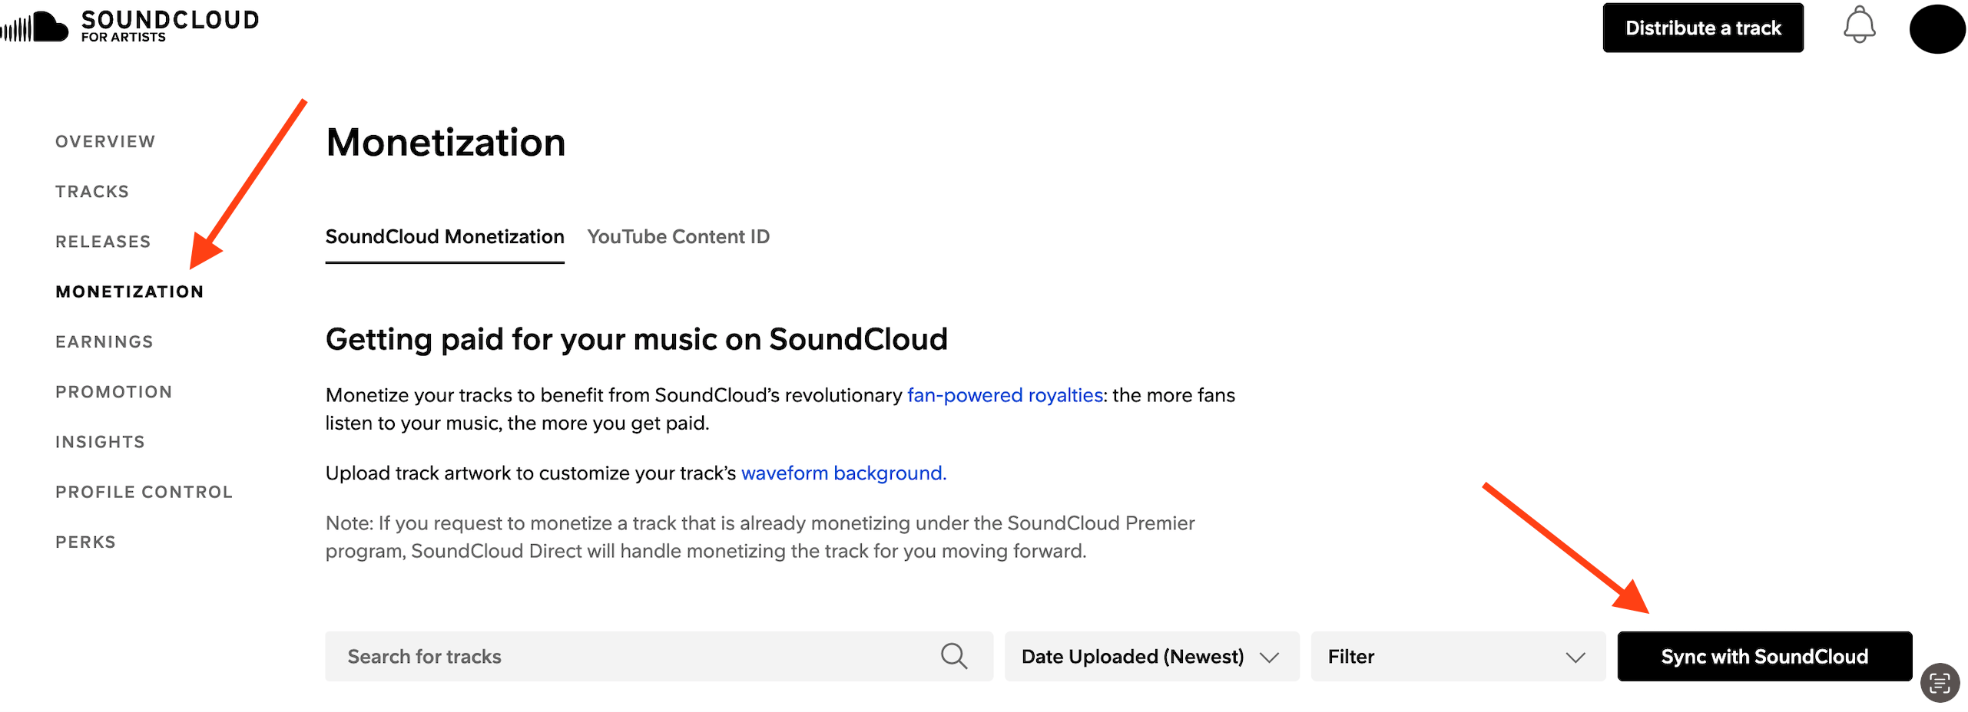Screen dimensions: 1968x712
Task: Click the search magnifying glass icon
Action: click(954, 656)
